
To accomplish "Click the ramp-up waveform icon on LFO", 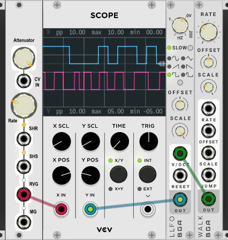I will (176, 67).
